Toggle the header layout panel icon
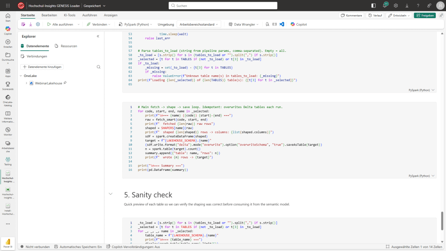The image size is (446, 251). 373,5
